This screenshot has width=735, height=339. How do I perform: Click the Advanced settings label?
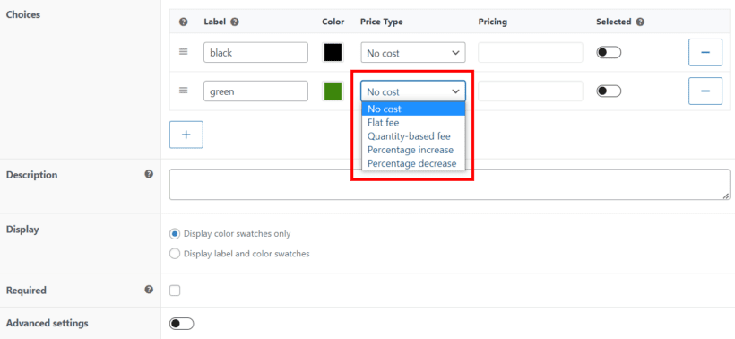click(47, 323)
